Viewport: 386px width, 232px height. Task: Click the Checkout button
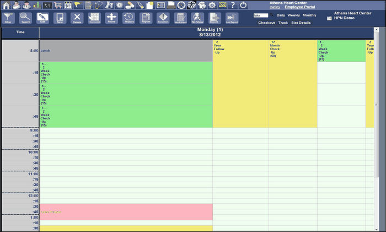point(266,23)
